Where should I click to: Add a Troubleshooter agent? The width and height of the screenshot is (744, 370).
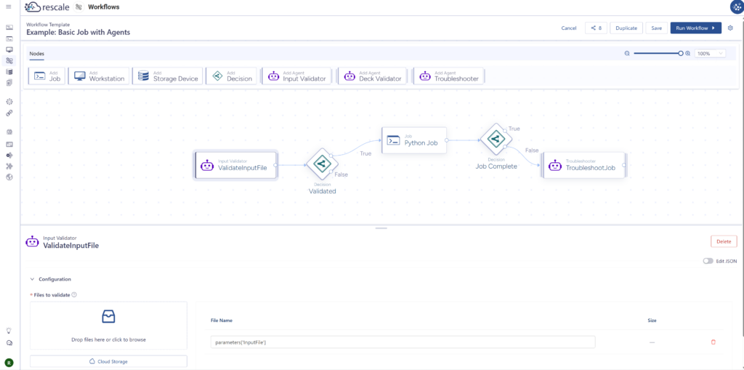coord(449,76)
